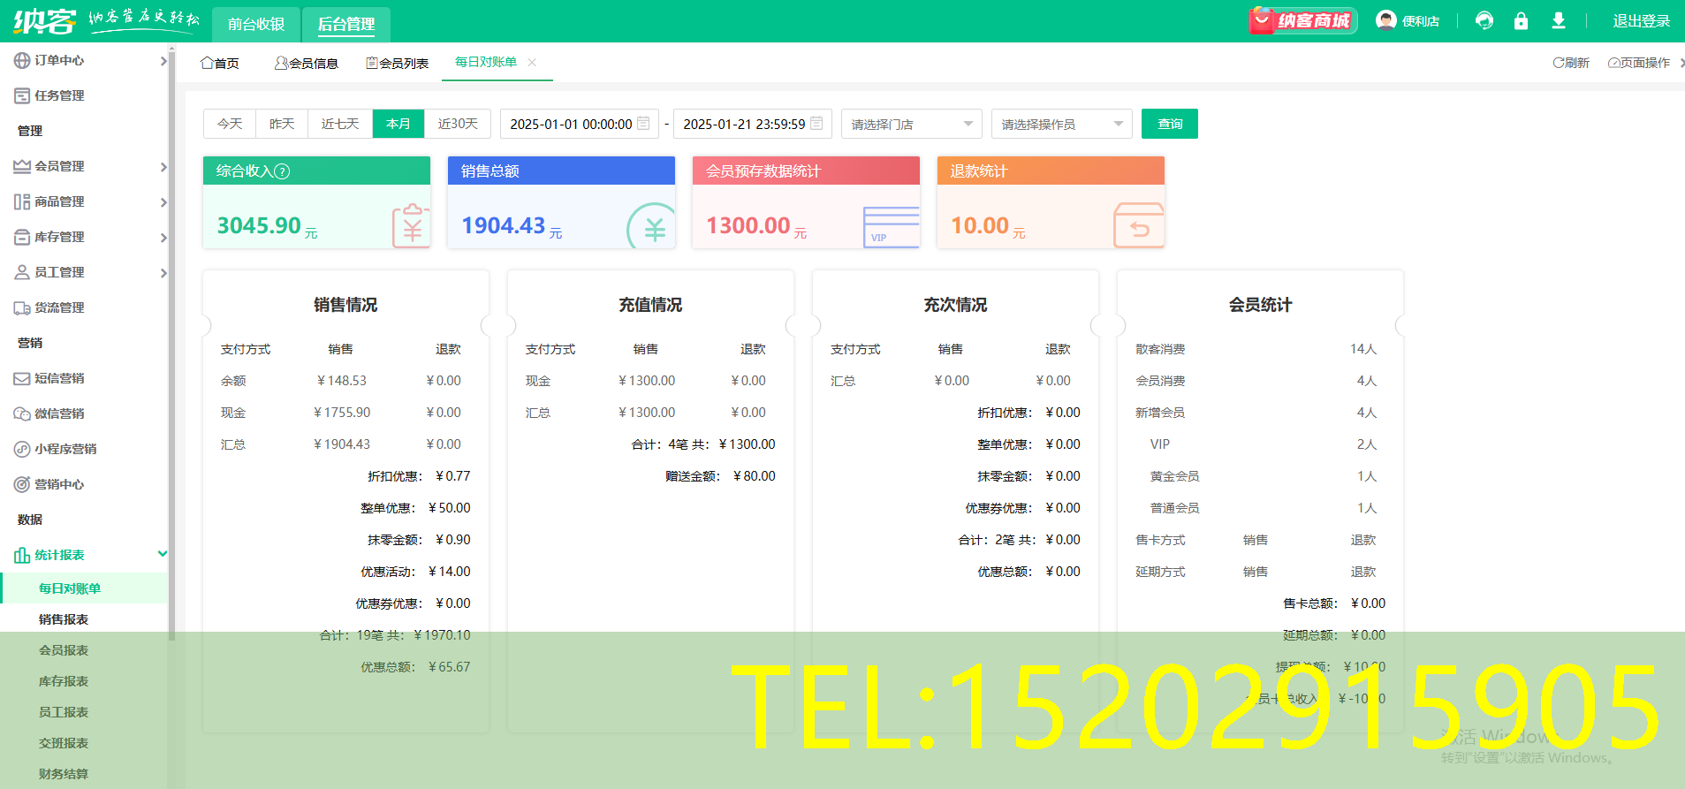This screenshot has width=1685, height=789.
Task: Click the customer service headset icon
Action: pos(1484,20)
